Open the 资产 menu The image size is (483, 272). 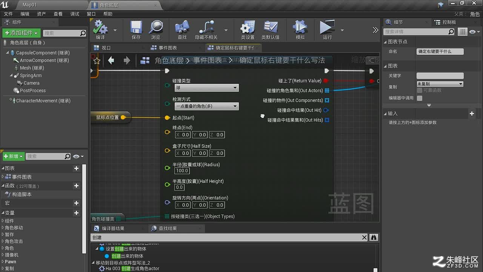41,14
